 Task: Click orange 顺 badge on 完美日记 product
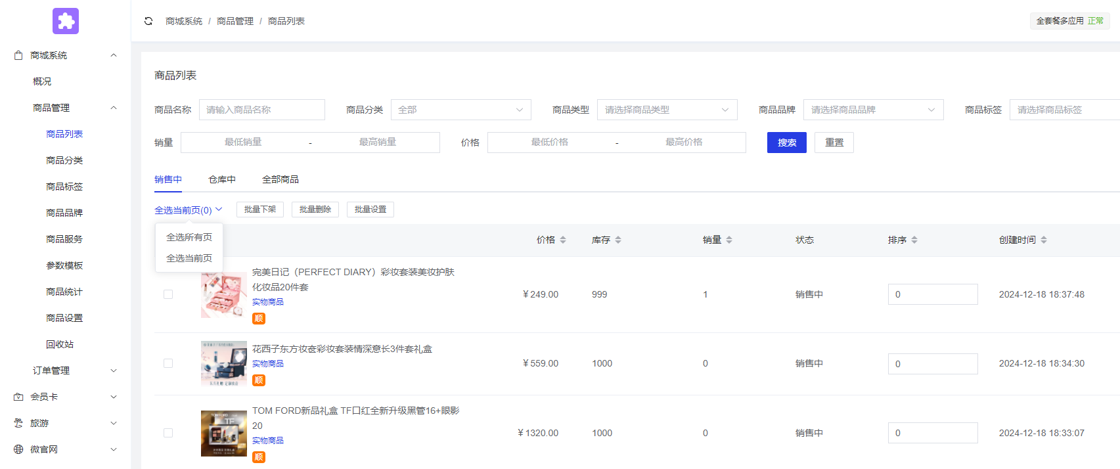coord(259,319)
